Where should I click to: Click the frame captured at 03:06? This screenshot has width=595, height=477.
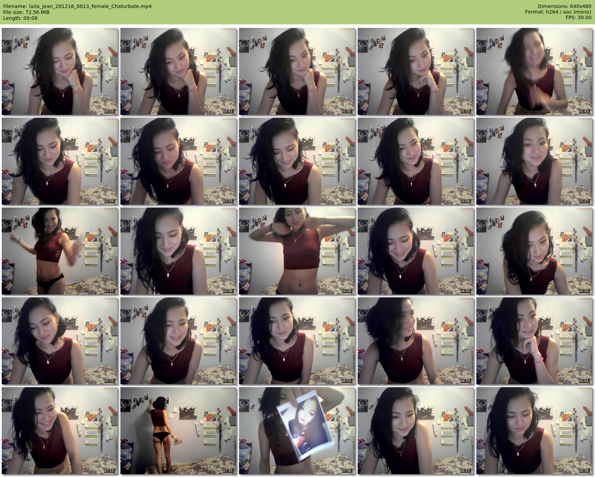[416, 161]
